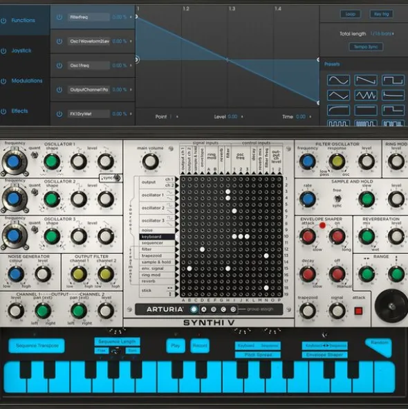Click the Envelope Shaper red attack knob
The height and width of the screenshot is (409, 408).
point(308,236)
